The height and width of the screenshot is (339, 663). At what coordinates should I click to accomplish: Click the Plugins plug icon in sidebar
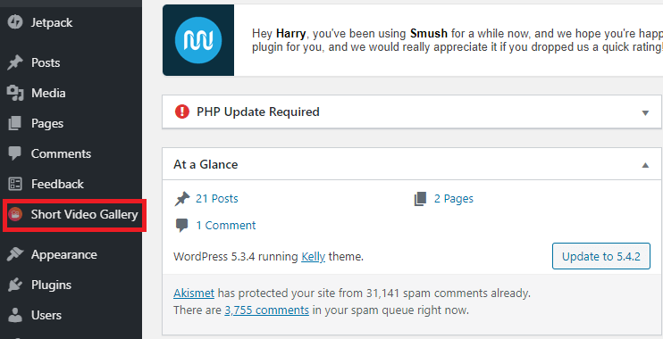pos(15,285)
